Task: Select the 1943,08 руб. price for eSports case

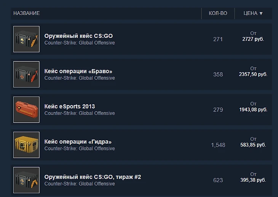Action: 253,110
